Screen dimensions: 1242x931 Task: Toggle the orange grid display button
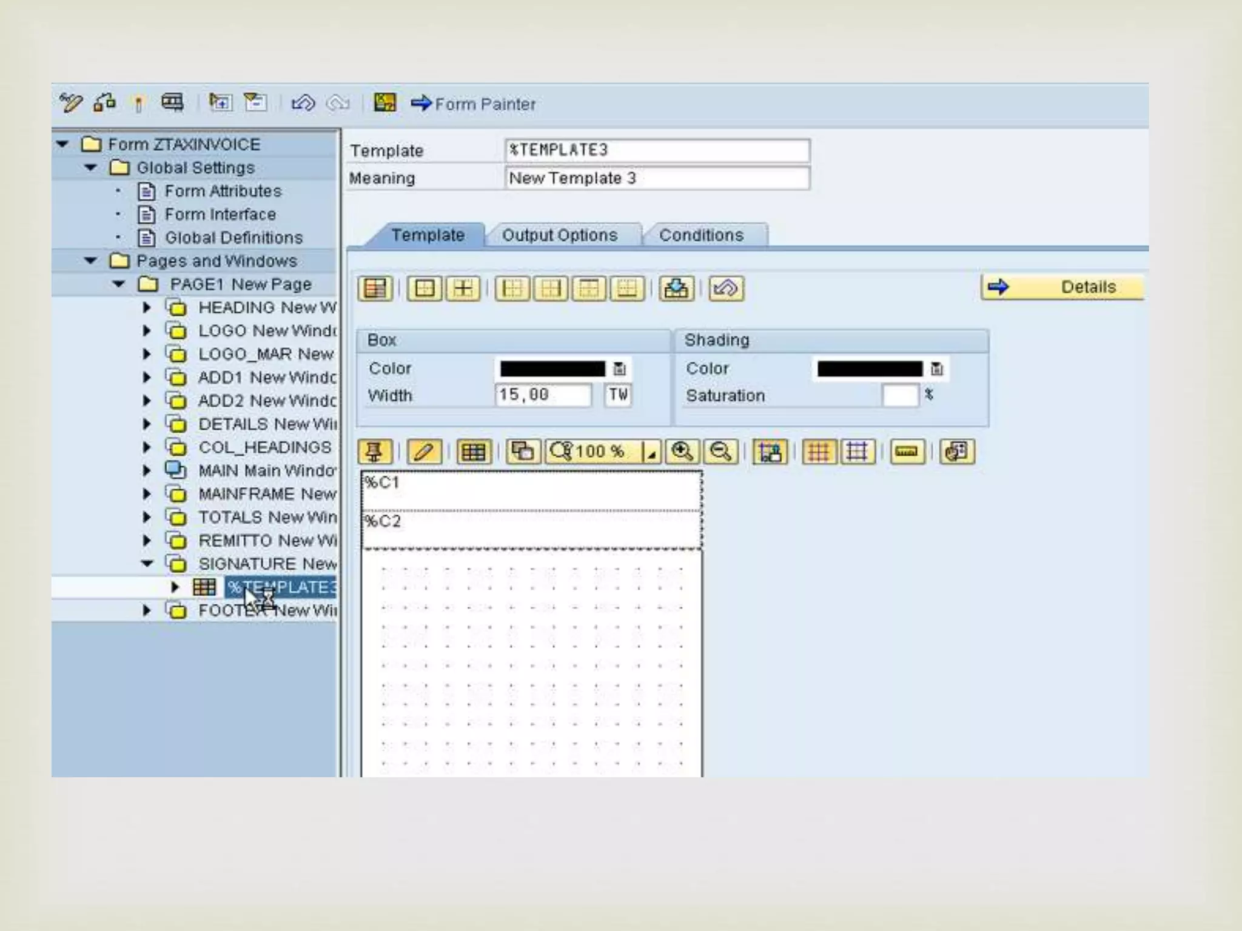[819, 452]
